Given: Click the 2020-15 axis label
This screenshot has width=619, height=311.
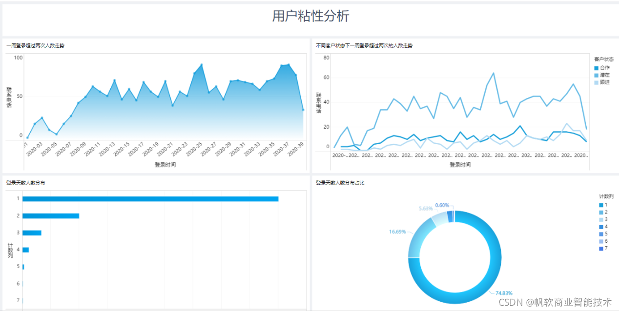Looking at the screenshot, I should pyautogui.click(x=122, y=149).
